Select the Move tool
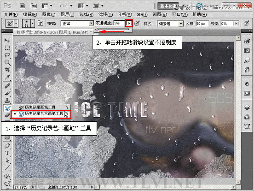This screenshot has width=254, height=191. point(7,40)
